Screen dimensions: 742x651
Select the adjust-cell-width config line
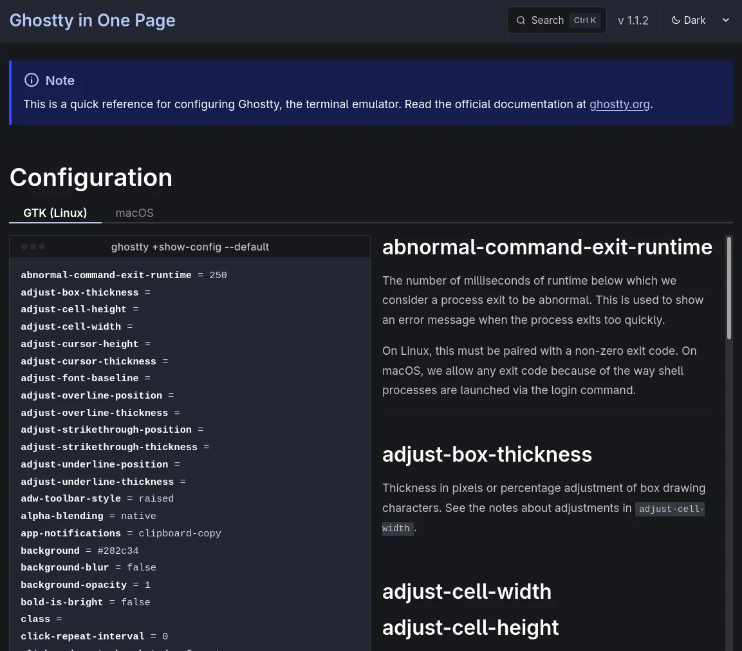pyautogui.click(x=77, y=326)
